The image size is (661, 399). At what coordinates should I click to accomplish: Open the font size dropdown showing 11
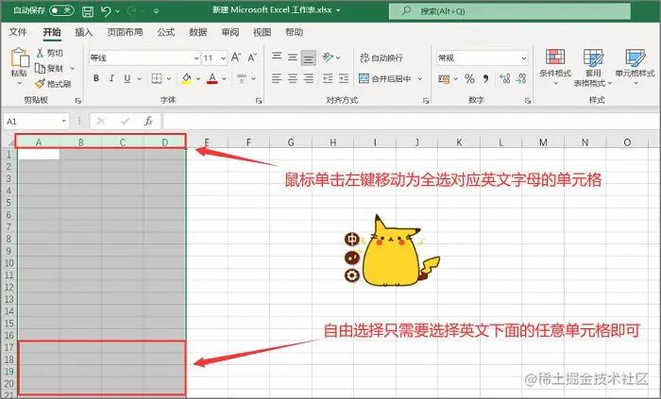[x=223, y=58]
